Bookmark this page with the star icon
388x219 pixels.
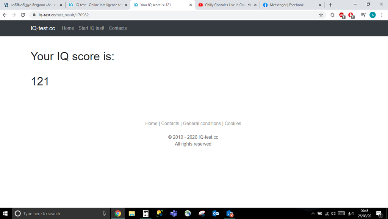coord(321,15)
